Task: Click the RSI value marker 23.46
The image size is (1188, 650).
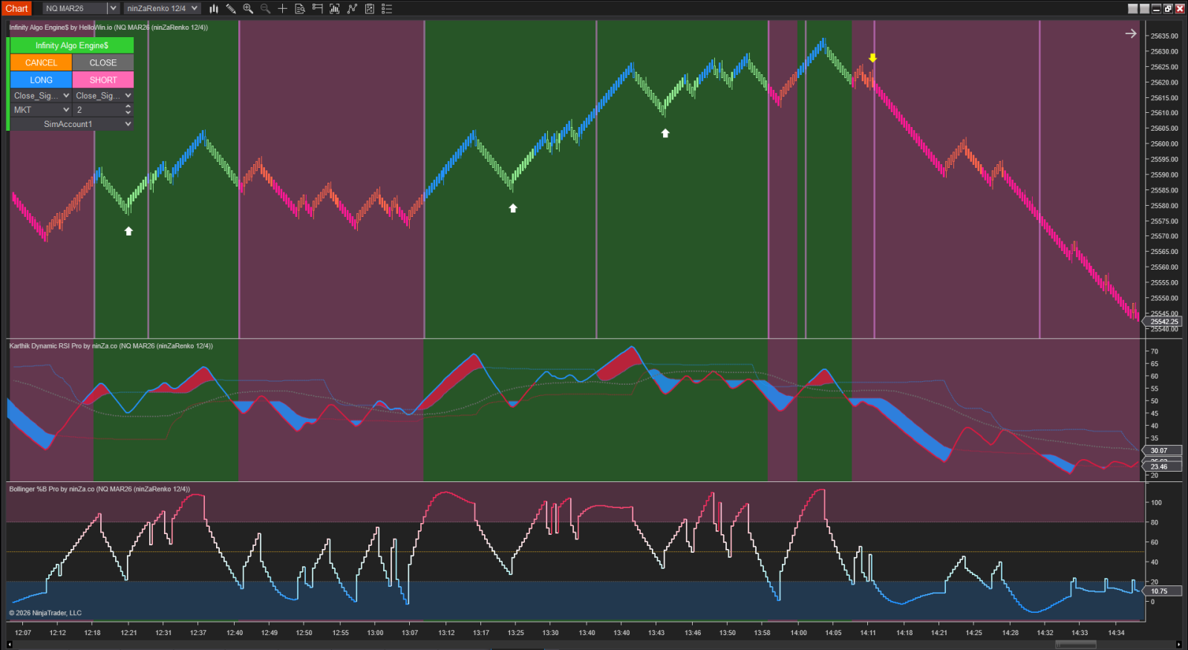Action: pos(1161,467)
